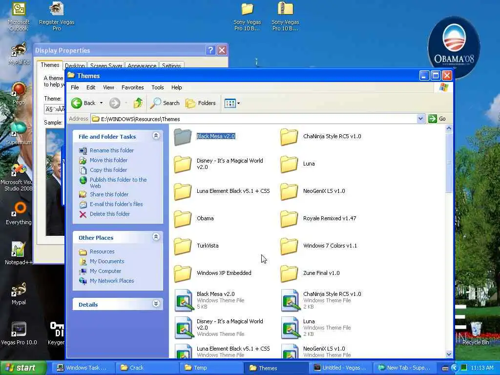
Task: Open the Back history dropdown arrow
Action: click(x=101, y=103)
